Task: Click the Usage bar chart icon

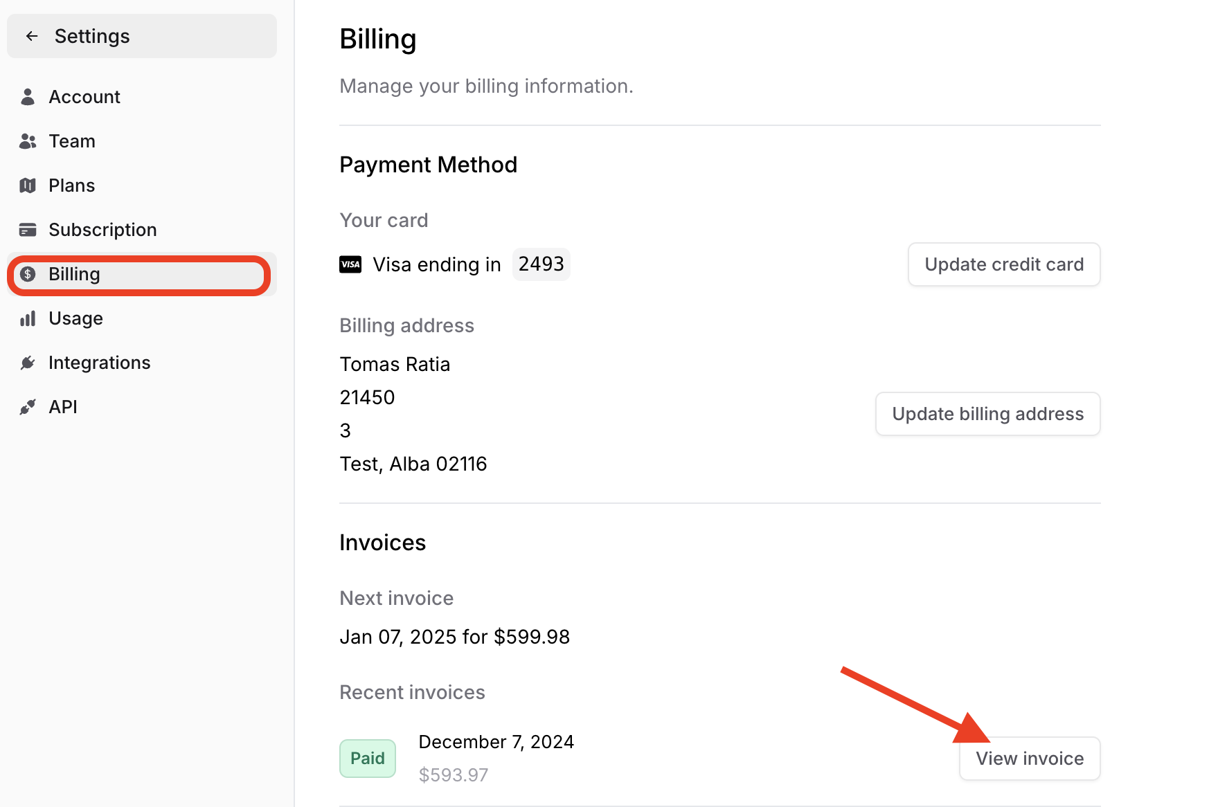Action: pyautogui.click(x=28, y=318)
